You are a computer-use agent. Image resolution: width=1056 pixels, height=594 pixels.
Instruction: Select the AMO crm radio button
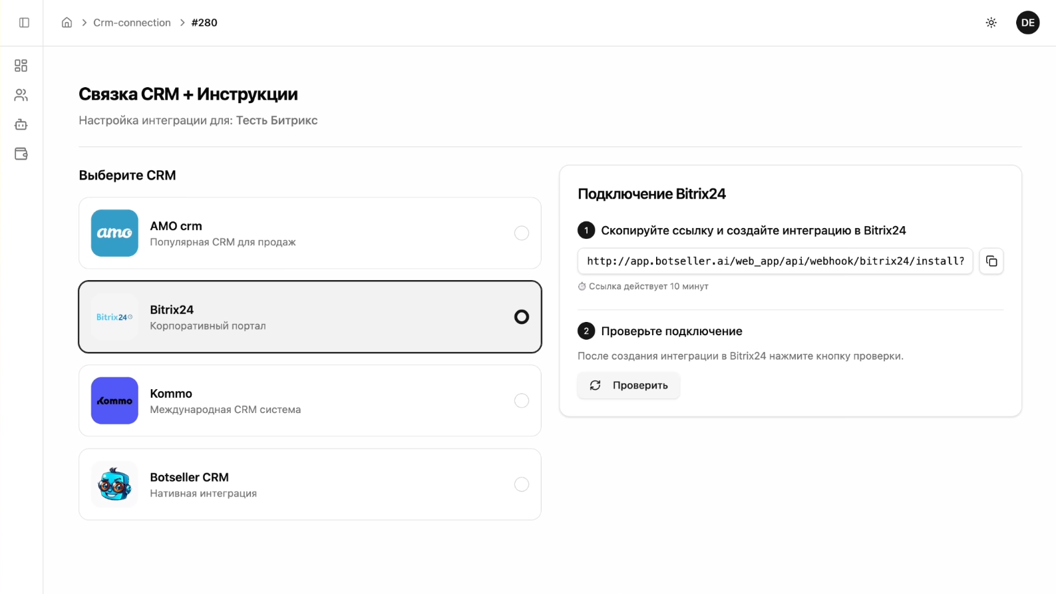pyautogui.click(x=521, y=233)
